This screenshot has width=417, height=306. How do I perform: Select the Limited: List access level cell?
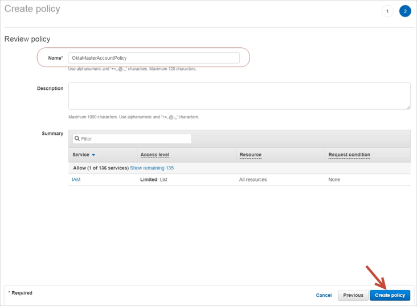pos(154,180)
